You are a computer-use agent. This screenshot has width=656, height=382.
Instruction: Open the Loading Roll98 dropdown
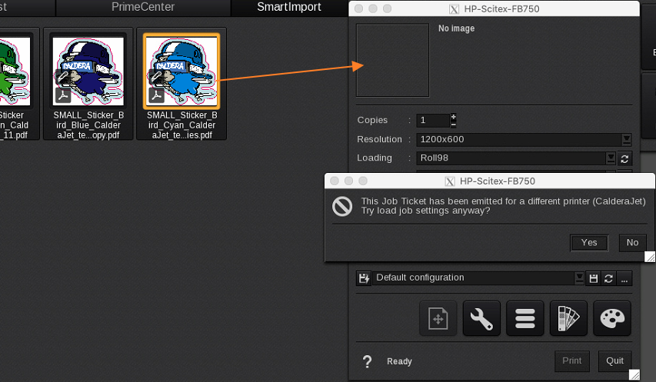point(611,158)
